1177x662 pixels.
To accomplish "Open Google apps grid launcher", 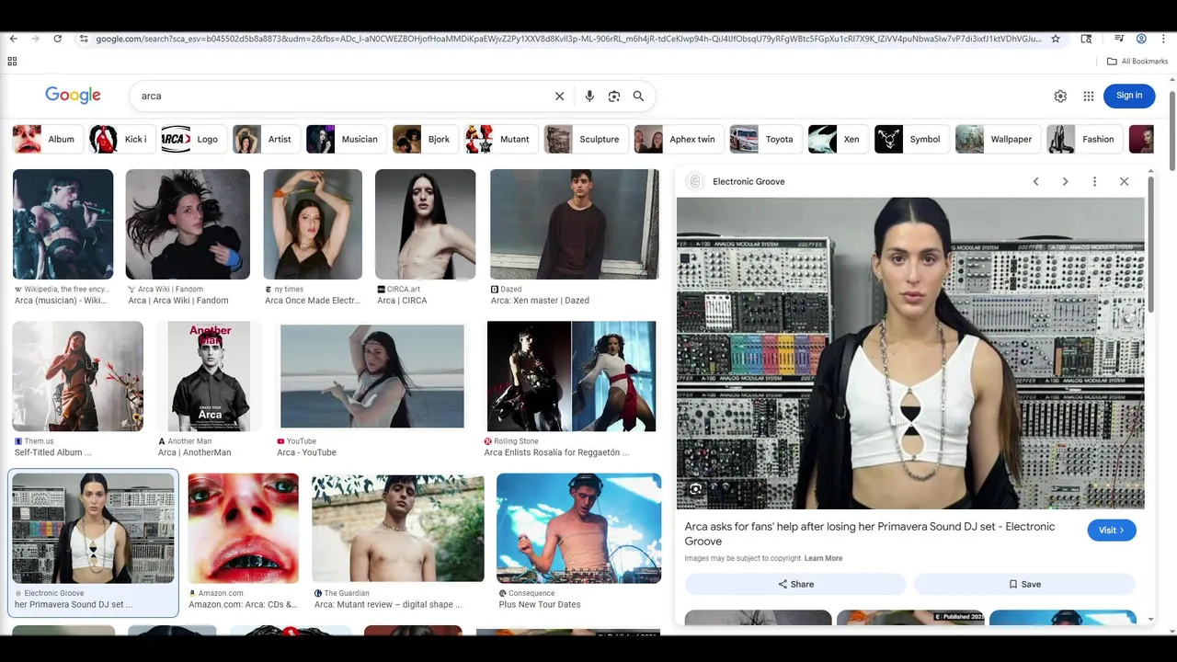I will [1089, 96].
